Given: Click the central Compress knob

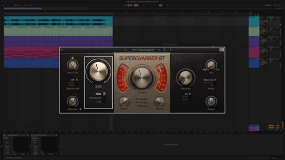Looking at the screenshot, I should (x=142, y=77).
